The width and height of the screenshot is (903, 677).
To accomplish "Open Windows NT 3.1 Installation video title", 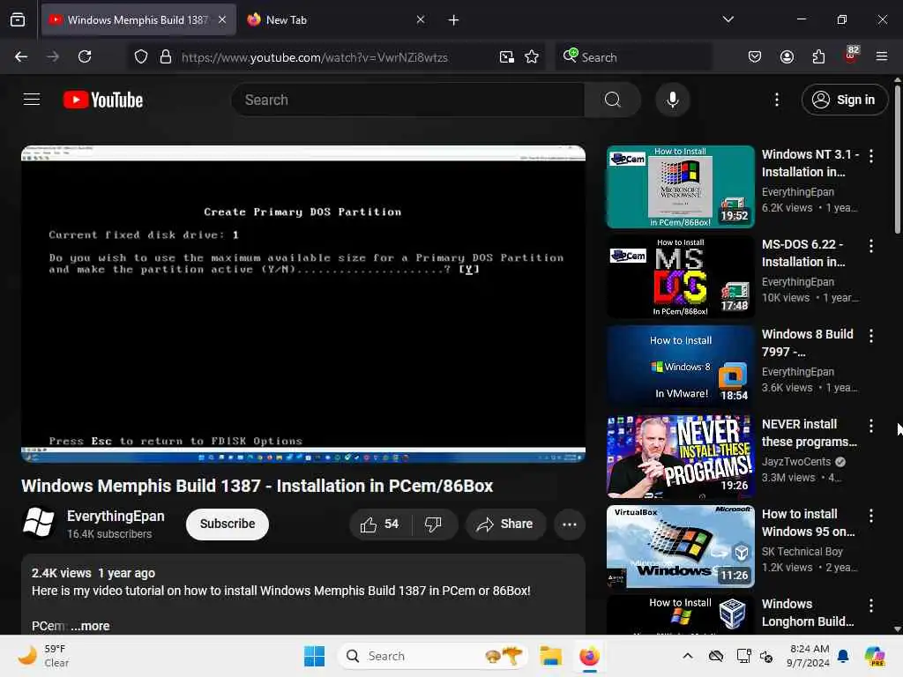I will (810, 163).
